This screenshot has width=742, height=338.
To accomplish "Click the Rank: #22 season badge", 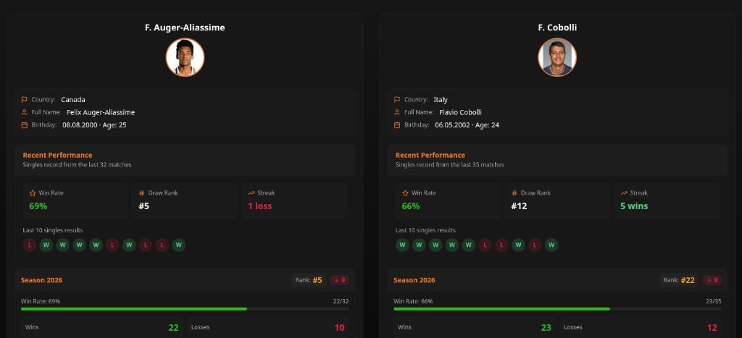I will pos(679,280).
